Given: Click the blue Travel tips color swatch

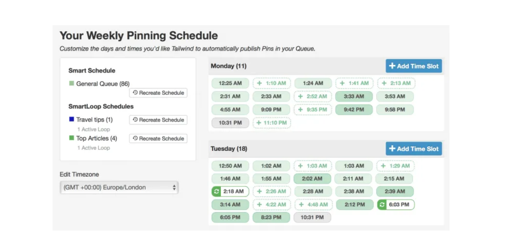Looking at the screenshot, I should pos(72,120).
